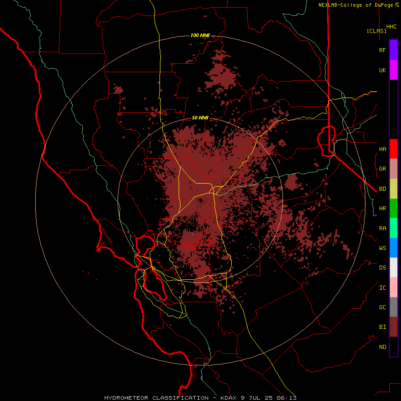The height and width of the screenshot is (401, 401).
Task: Click the ND legend label
Action: click(382, 347)
